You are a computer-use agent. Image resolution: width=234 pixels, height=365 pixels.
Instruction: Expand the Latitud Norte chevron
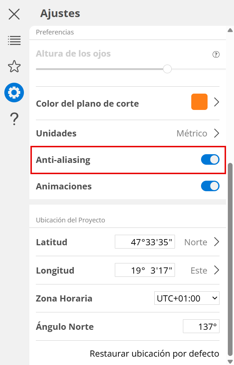217,242
